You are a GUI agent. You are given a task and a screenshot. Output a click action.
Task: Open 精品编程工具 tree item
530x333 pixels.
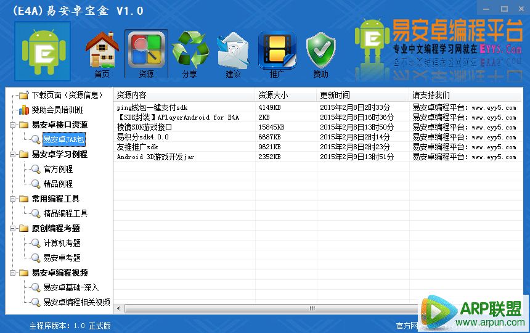(x=65, y=213)
